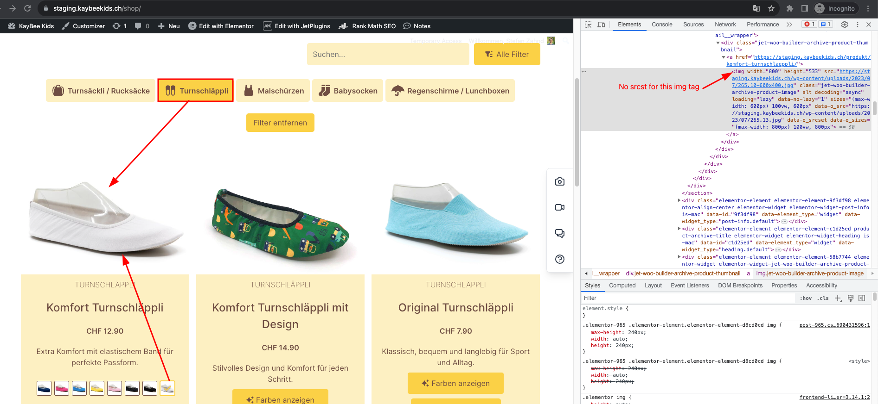
Task: Open the browser extensions puzzle icon
Action: tap(790, 8)
